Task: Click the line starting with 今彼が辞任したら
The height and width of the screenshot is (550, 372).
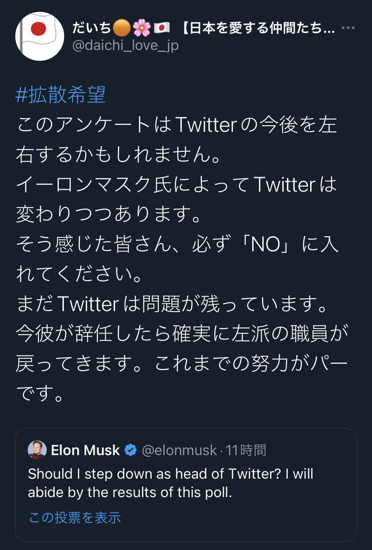Action: pyautogui.click(x=180, y=334)
